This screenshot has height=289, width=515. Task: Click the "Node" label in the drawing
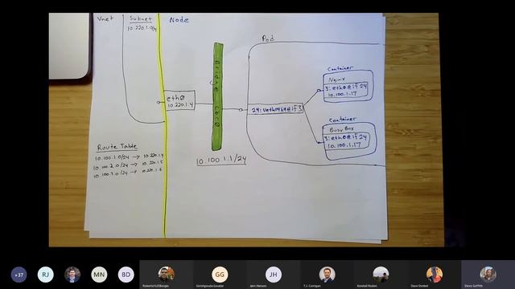[x=179, y=19]
